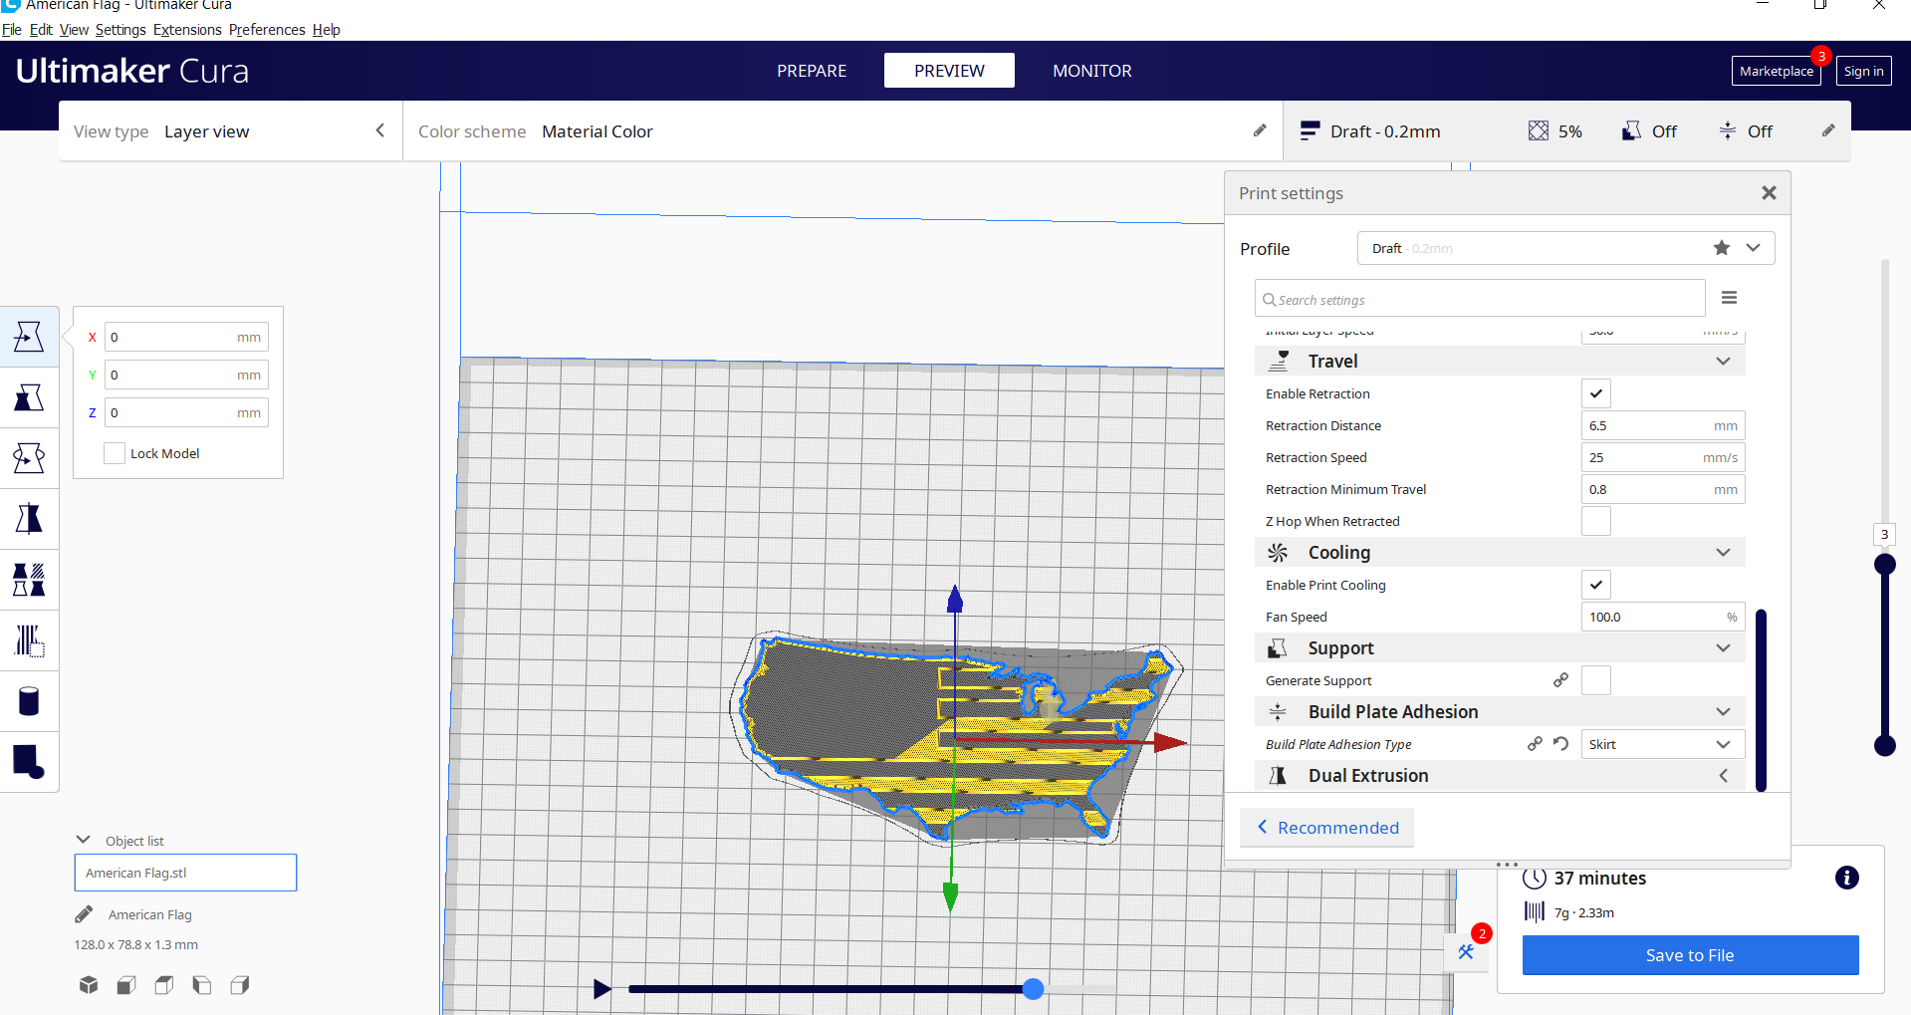Select the Scale tool
This screenshot has height=1015, width=1911.
(29, 398)
